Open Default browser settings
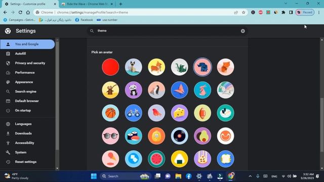Screen dimensions: 324x182 (x=27, y=101)
